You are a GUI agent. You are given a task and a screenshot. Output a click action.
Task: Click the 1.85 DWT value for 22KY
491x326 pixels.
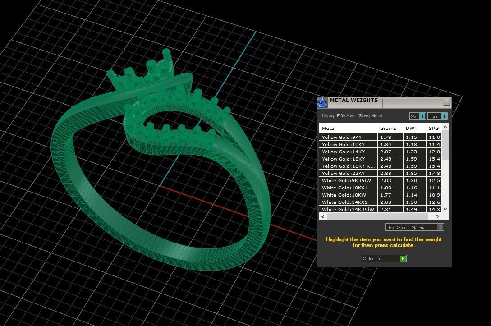click(x=412, y=173)
